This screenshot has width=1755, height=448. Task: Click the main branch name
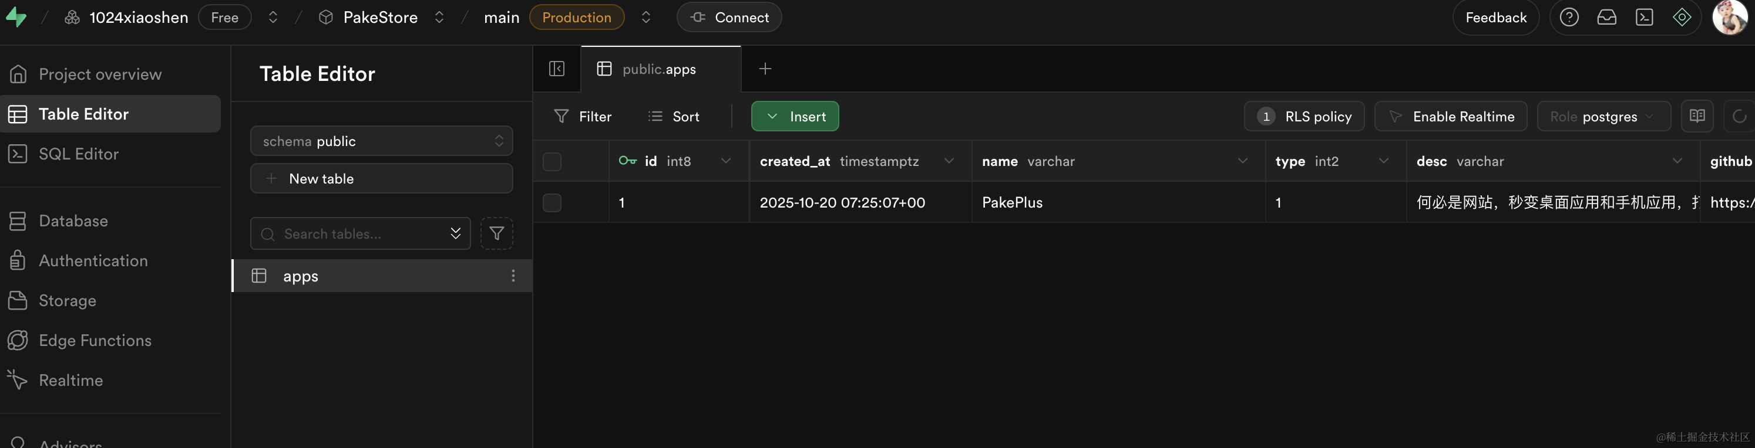[x=502, y=17]
